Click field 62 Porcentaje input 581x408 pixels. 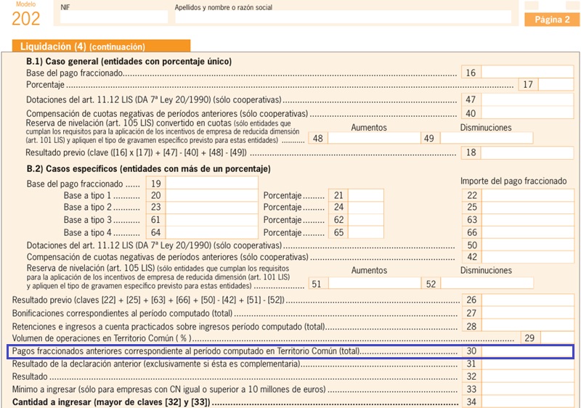pyautogui.click(x=366, y=219)
